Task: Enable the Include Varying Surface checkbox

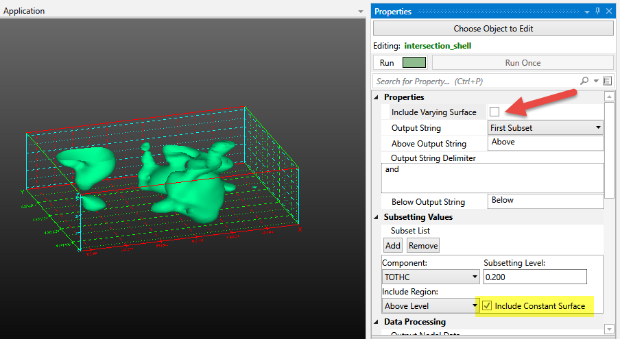Action: [494, 112]
